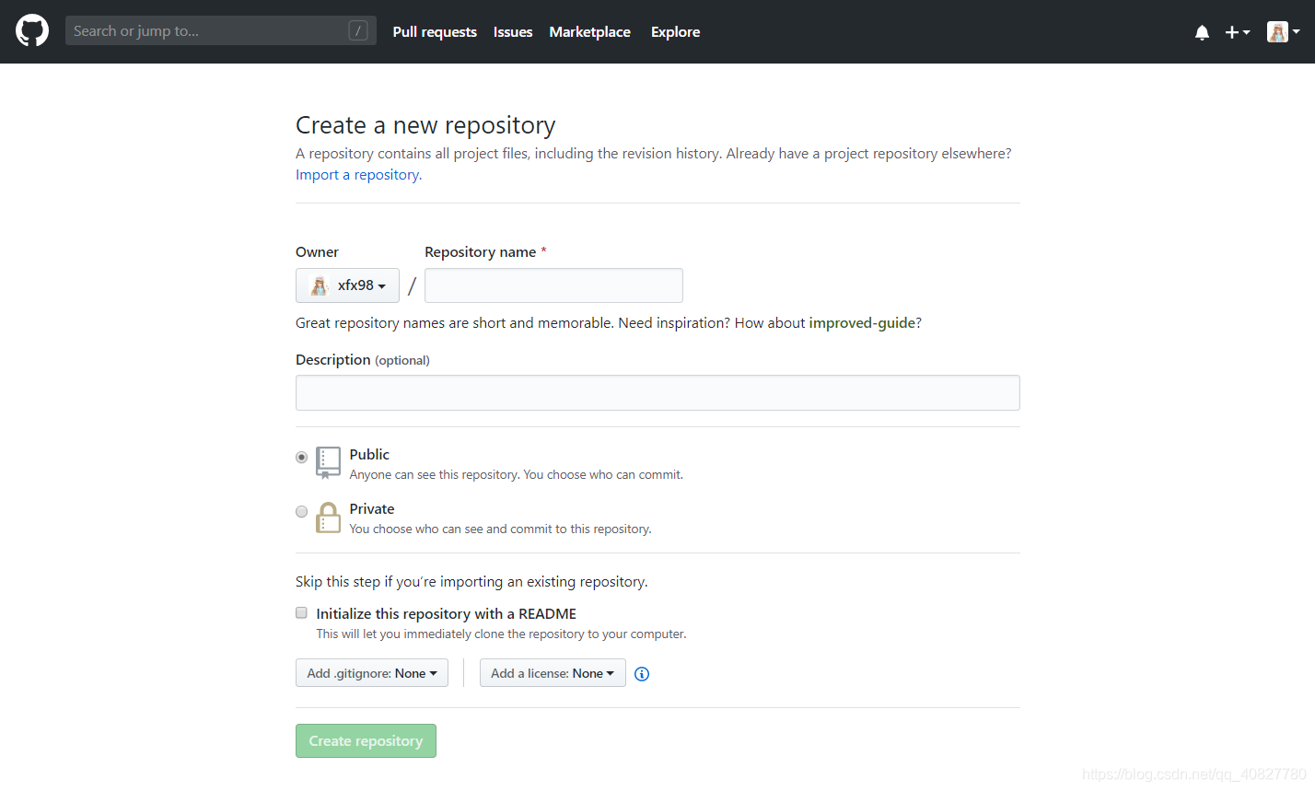View notifications via the bell icon
This screenshot has height=791, width=1315.
(x=1202, y=32)
